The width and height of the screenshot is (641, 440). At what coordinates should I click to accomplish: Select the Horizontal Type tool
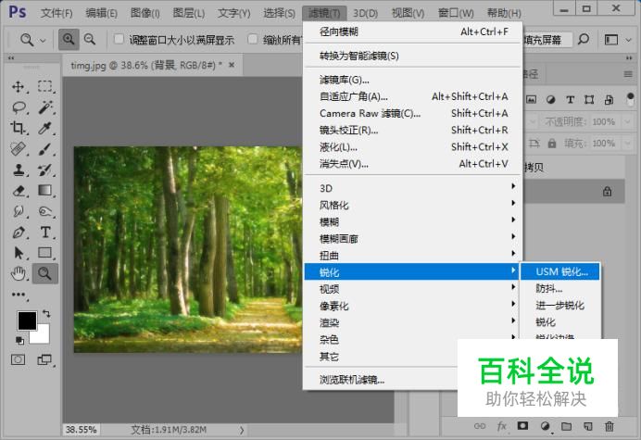45,233
